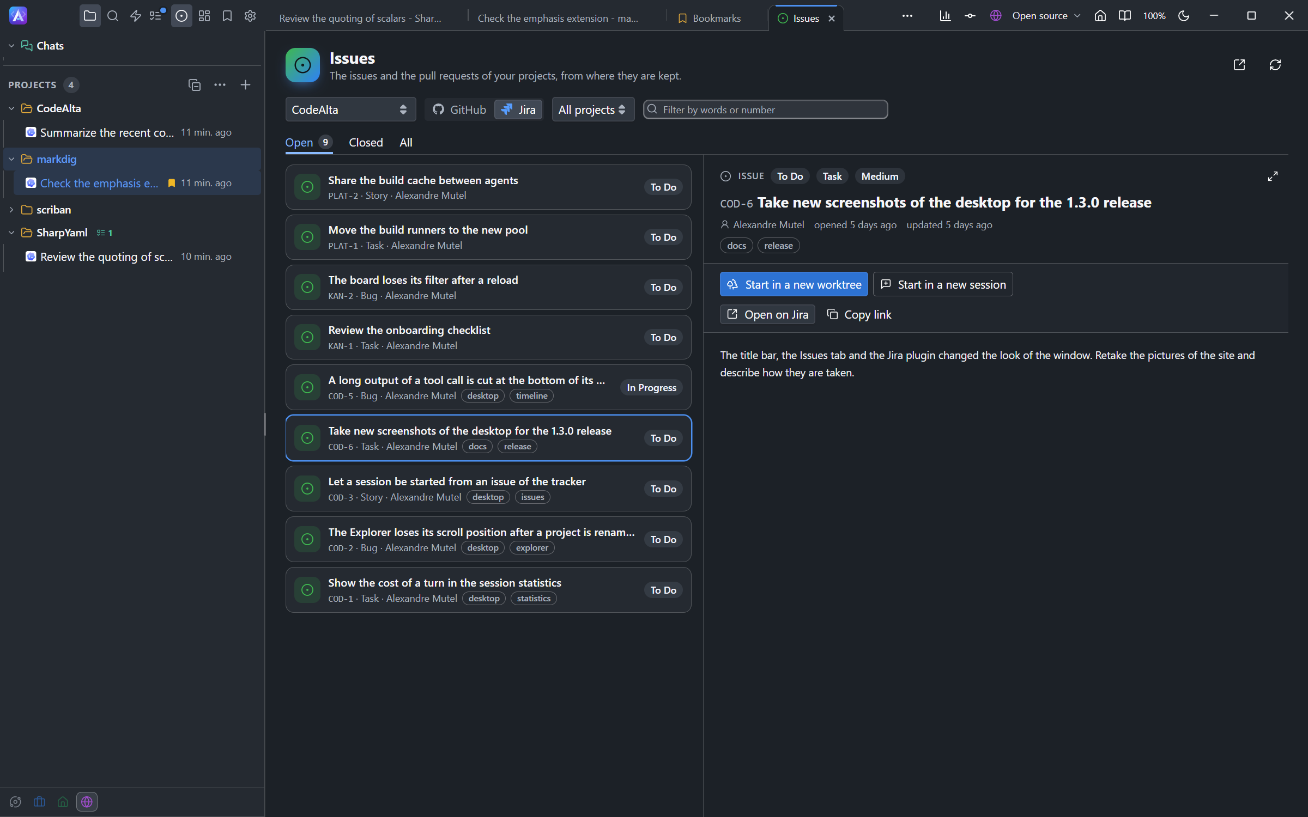The height and width of the screenshot is (817, 1308).
Task: Click the search magnifier icon in toolbar
Action: tap(113, 16)
